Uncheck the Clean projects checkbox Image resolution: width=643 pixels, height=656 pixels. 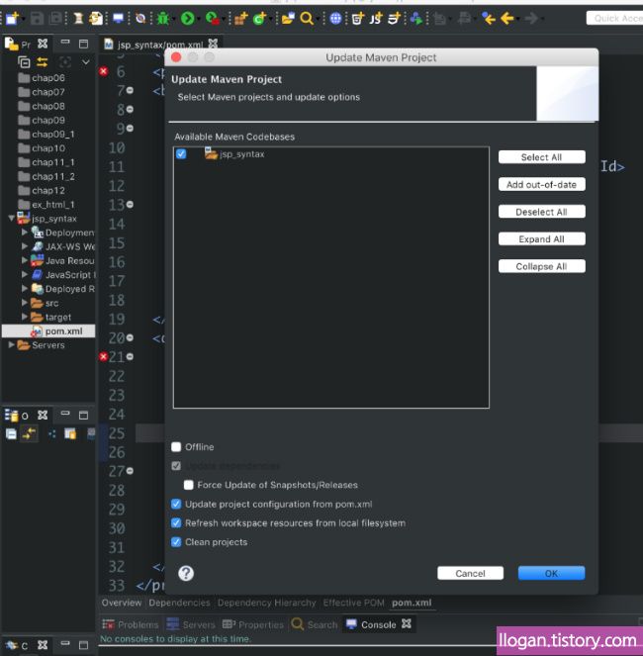[176, 542]
